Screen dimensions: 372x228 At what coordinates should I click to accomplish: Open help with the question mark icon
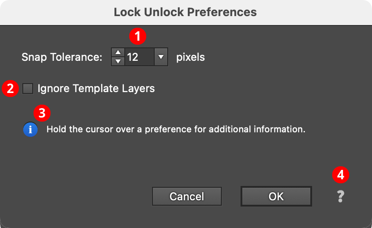click(341, 196)
